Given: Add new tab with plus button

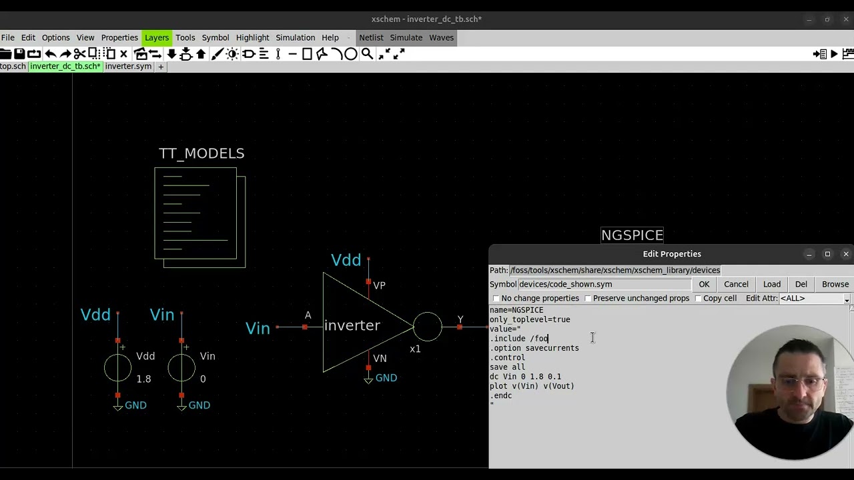Looking at the screenshot, I should (x=161, y=67).
